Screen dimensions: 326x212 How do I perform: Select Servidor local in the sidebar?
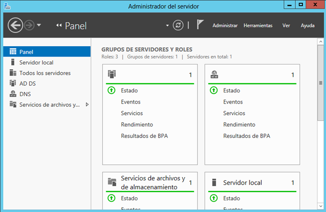(x=47, y=62)
